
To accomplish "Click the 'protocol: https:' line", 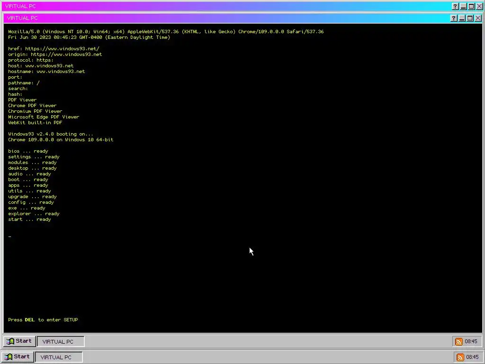I will click(x=31, y=60).
